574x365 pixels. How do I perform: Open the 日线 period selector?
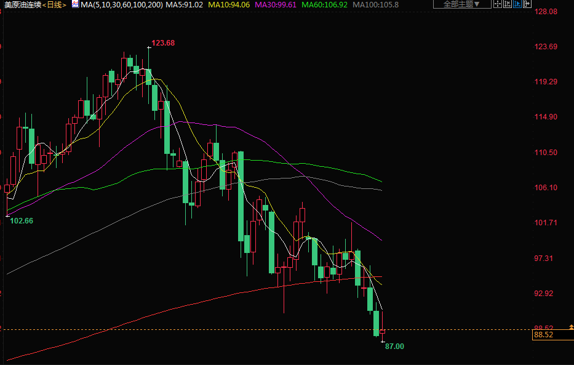[x=54, y=4]
